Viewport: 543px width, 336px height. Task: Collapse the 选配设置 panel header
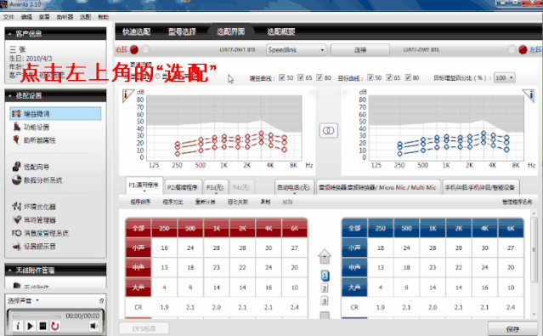point(55,95)
